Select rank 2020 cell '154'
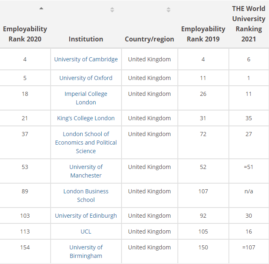 [25, 247]
